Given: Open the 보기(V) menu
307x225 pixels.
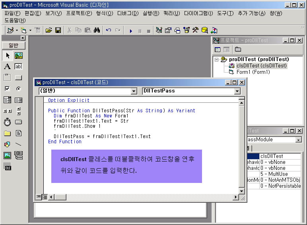Looking at the screenshot, I should point(54,13).
